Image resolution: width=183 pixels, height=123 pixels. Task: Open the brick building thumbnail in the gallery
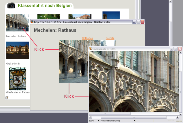point(80,17)
